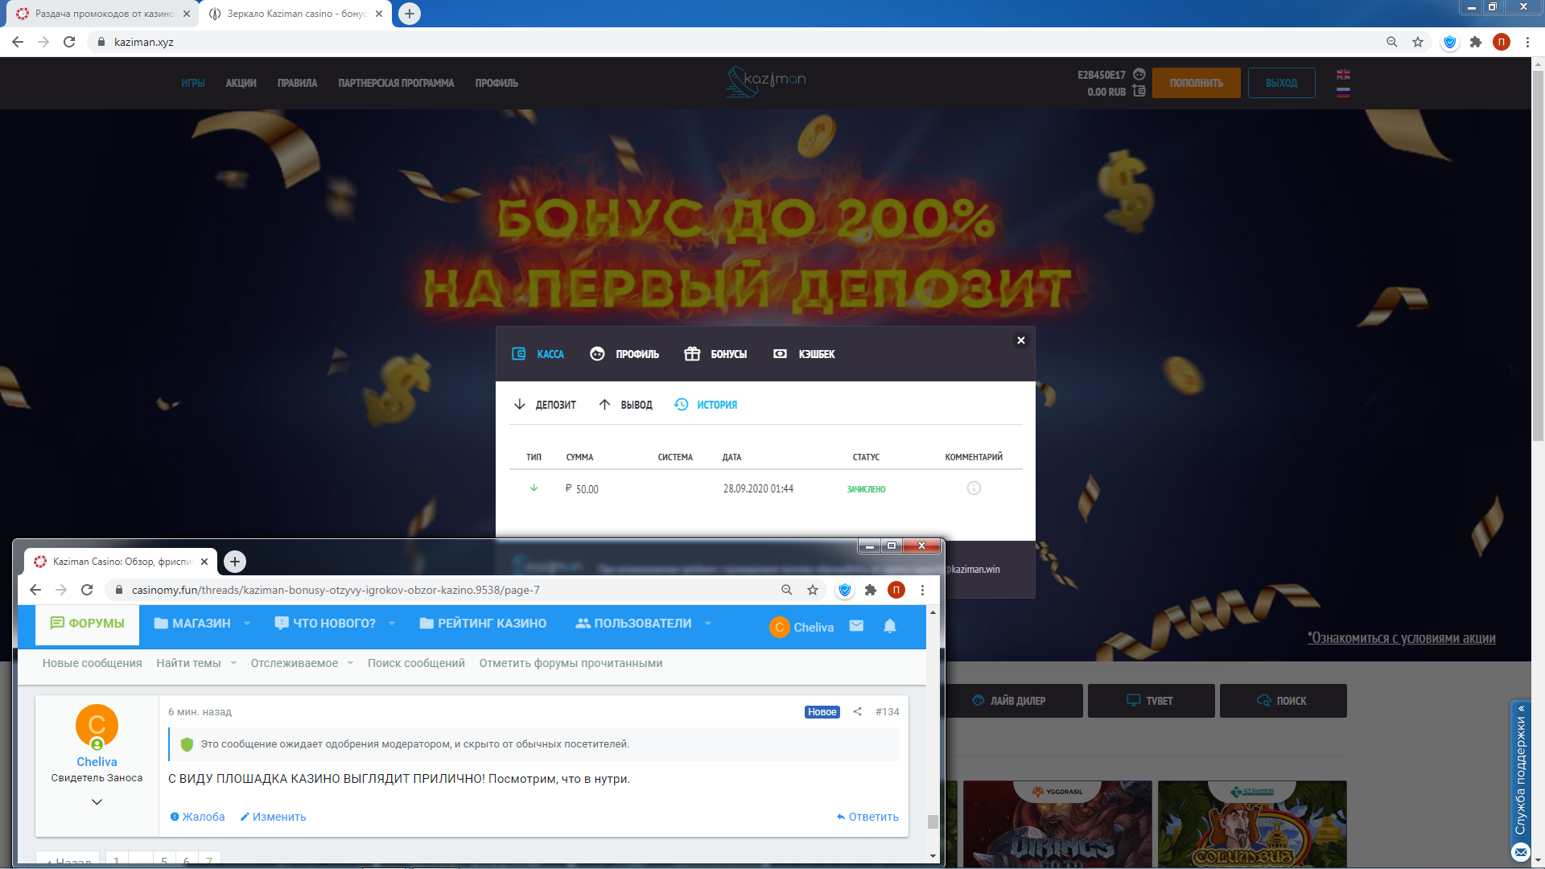Click the comment info icon in history row

[974, 488]
